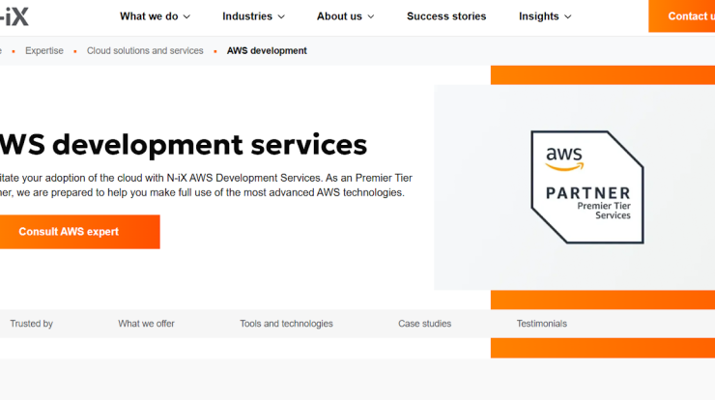Expand the About us dropdown
The image size is (715, 400).
click(345, 16)
